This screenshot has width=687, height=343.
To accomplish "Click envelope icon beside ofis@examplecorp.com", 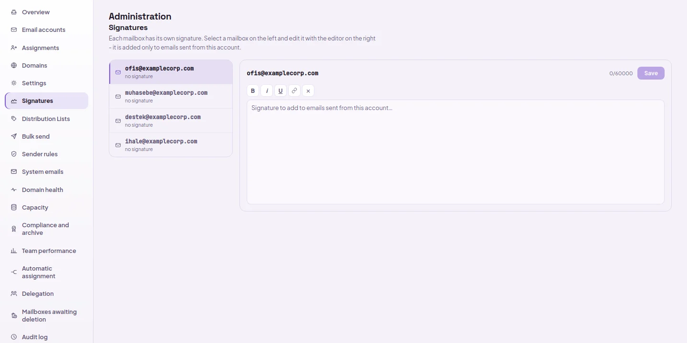I will [x=118, y=72].
